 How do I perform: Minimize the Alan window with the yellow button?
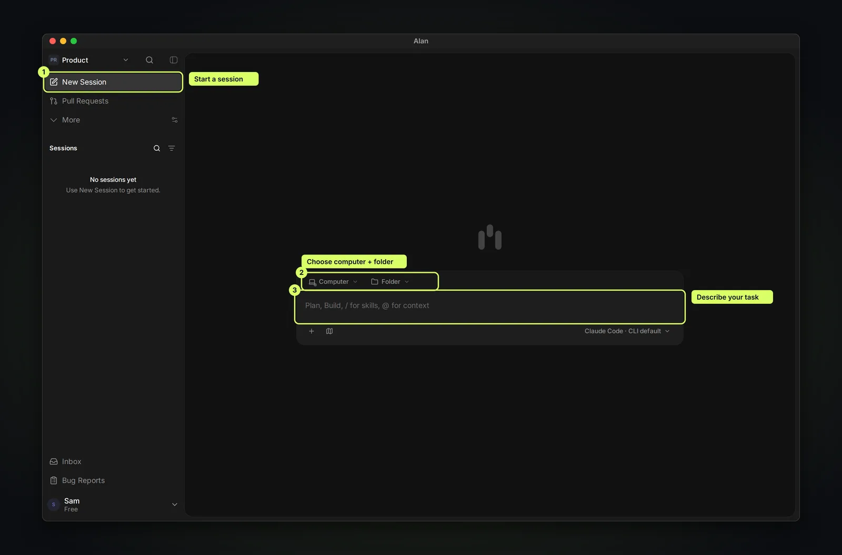[x=63, y=41]
